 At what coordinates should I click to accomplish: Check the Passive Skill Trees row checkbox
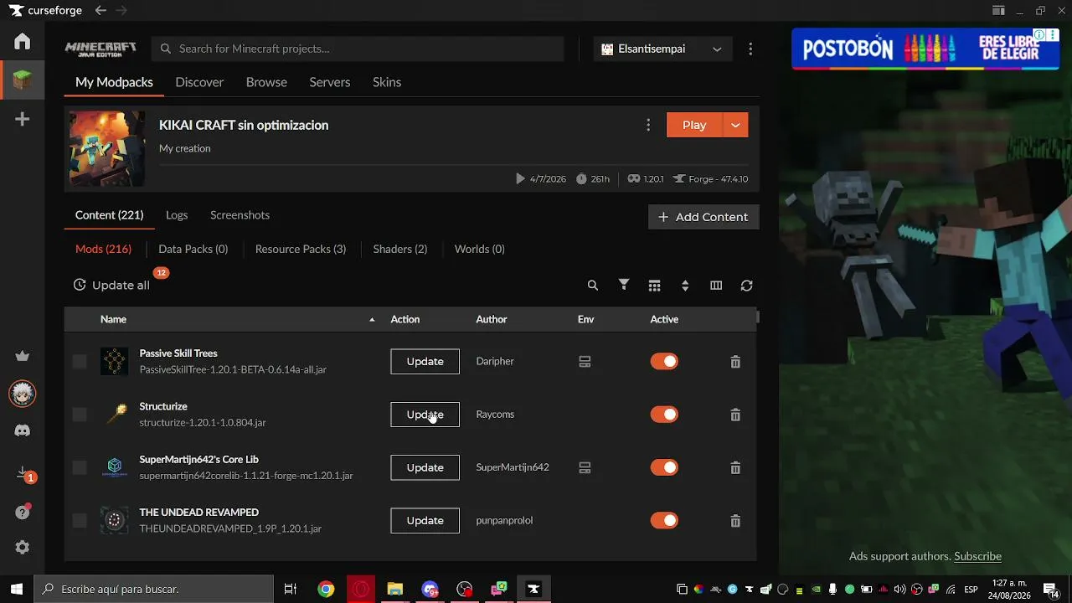(x=80, y=361)
